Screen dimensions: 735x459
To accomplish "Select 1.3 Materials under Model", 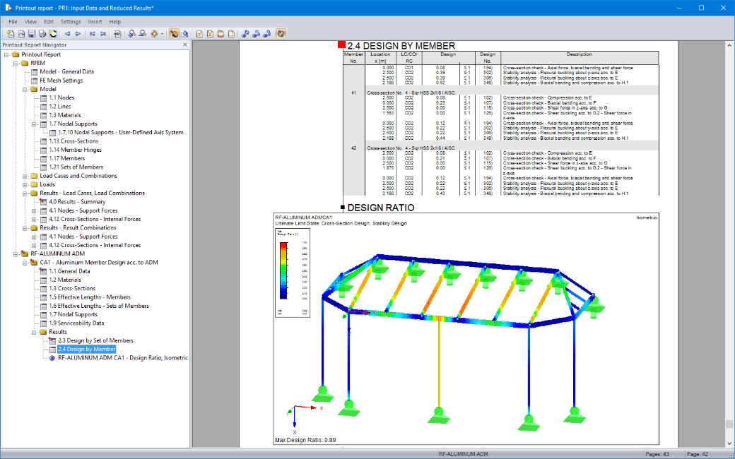I will [x=65, y=115].
